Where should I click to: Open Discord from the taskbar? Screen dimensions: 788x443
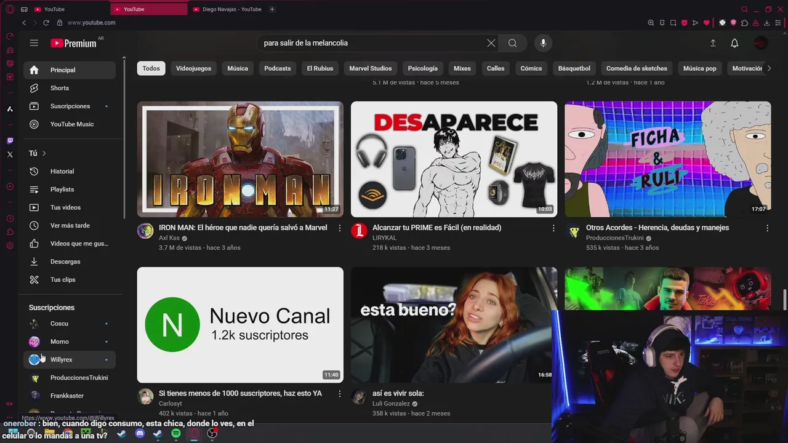pos(140,434)
